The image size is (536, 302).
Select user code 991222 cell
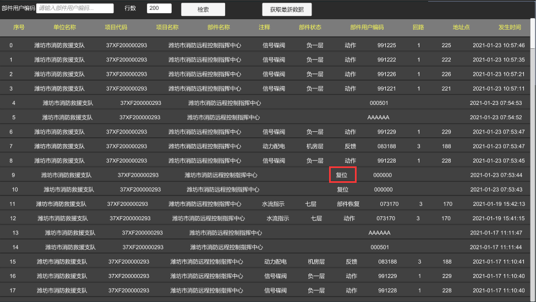pyautogui.click(x=387, y=60)
